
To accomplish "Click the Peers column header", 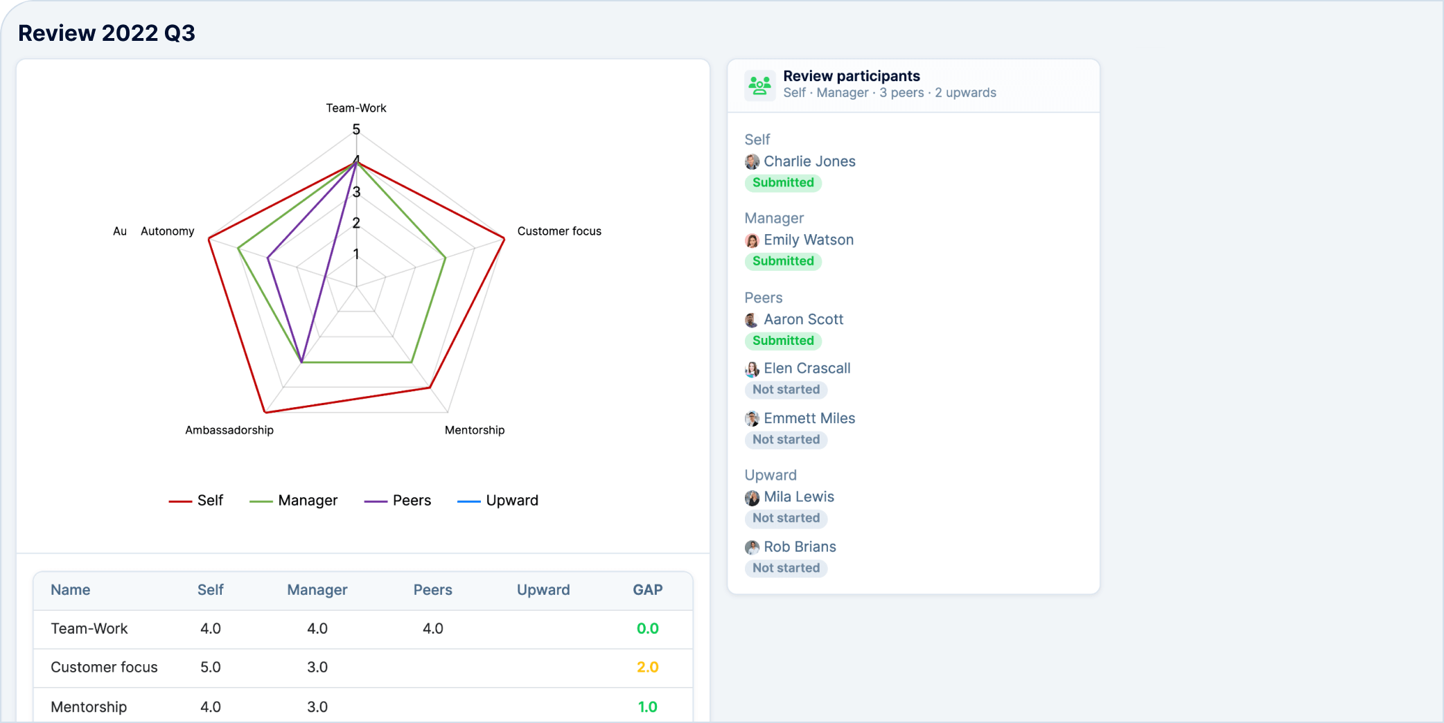I will point(433,590).
